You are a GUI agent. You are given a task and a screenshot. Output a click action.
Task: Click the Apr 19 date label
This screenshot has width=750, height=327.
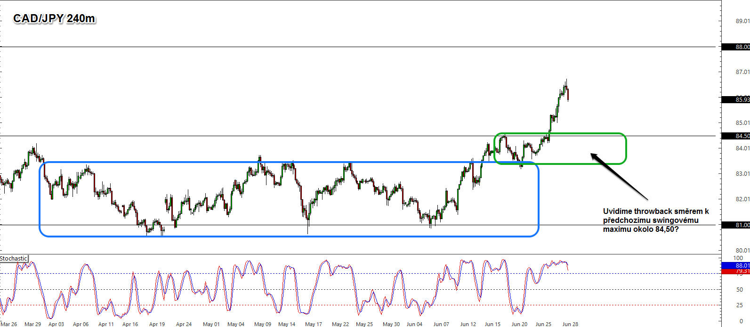point(157,324)
